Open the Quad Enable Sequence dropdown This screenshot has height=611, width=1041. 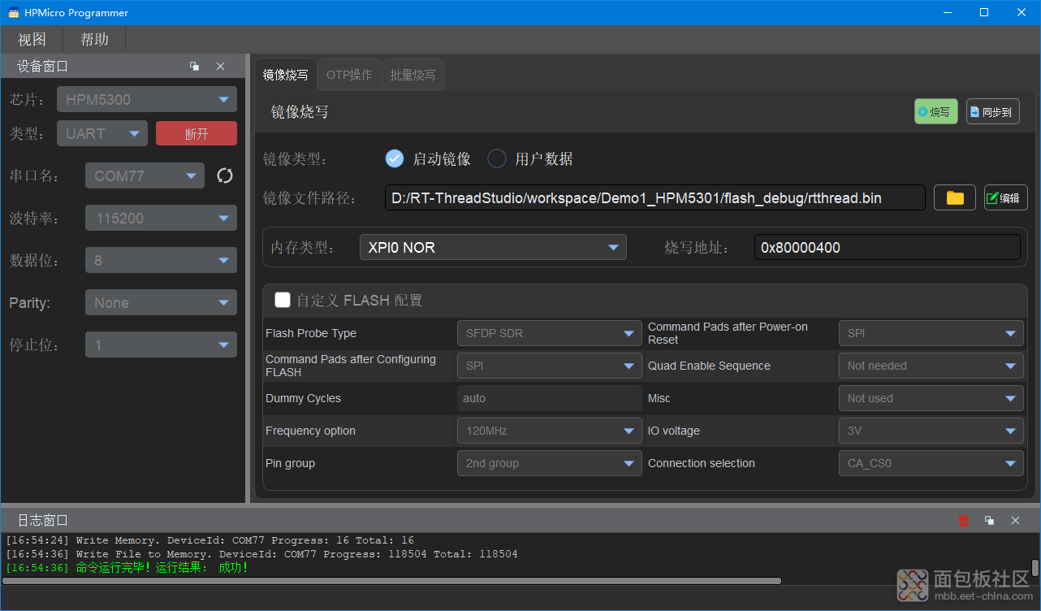pyautogui.click(x=931, y=366)
